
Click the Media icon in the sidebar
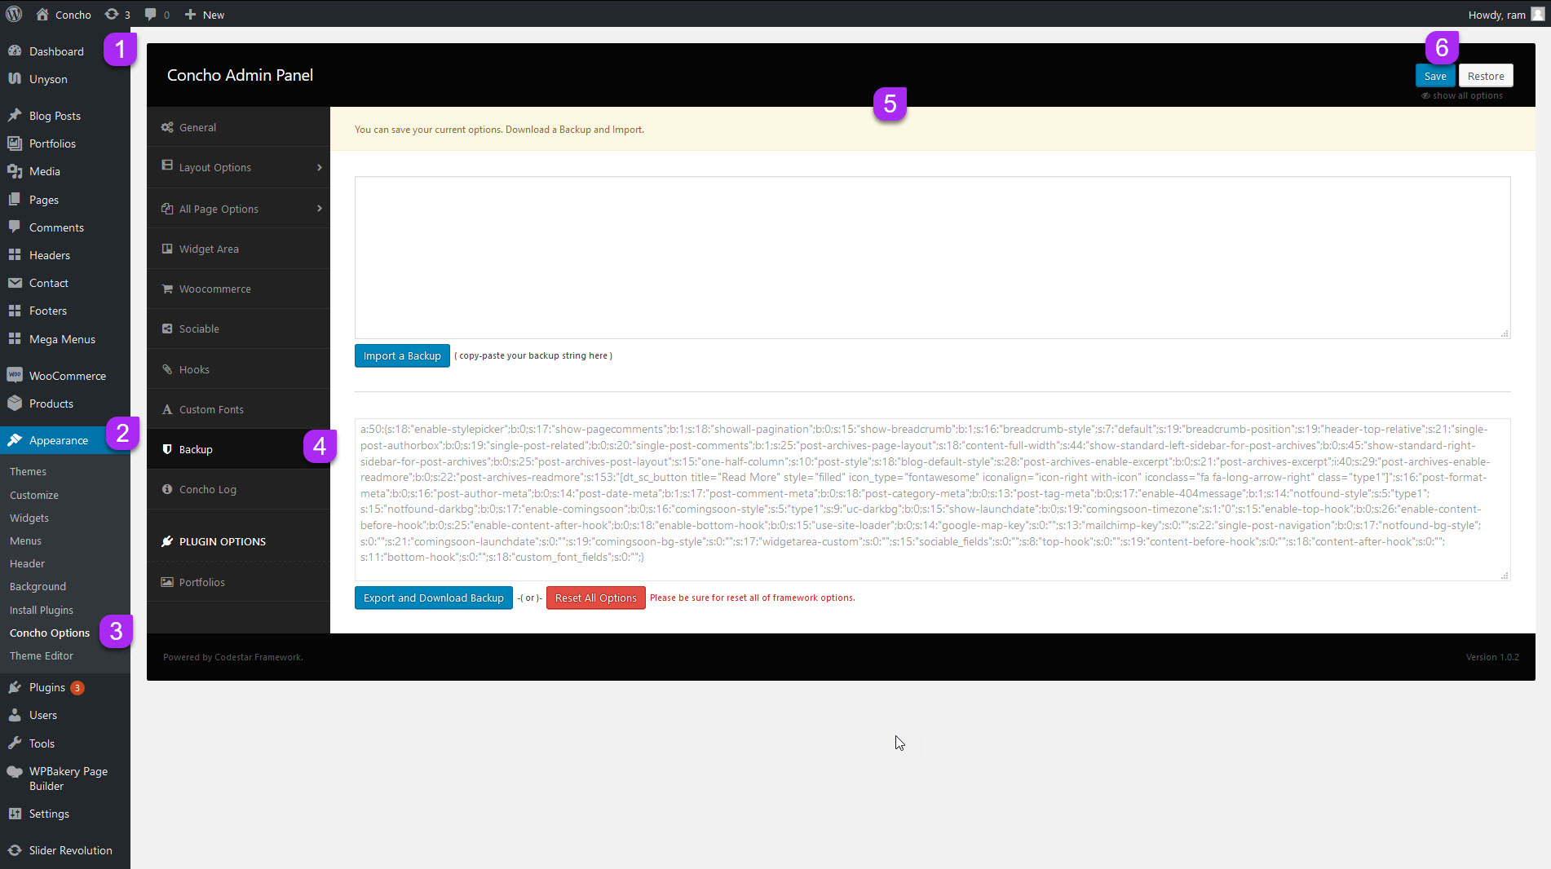pyautogui.click(x=15, y=171)
